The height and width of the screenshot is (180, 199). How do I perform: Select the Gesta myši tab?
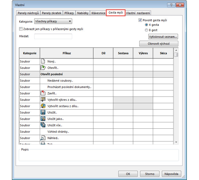pyautogui.click(x=116, y=12)
